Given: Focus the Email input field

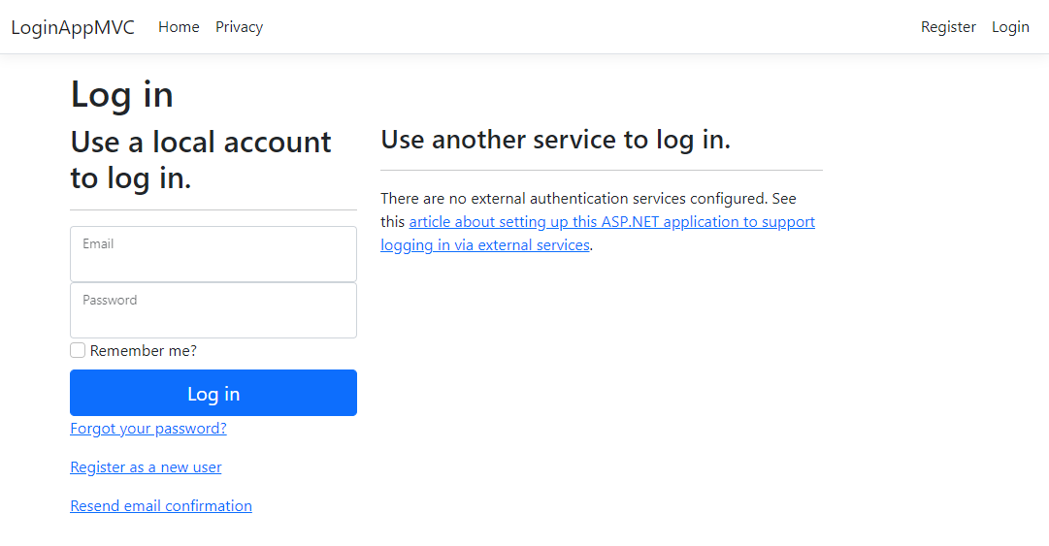Looking at the screenshot, I should click(x=213, y=262).
